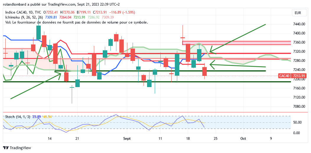Click the 'Oct' label on time axis
Image resolution: width=311 pixels, height=153 pixels.
tap(243, 139)
